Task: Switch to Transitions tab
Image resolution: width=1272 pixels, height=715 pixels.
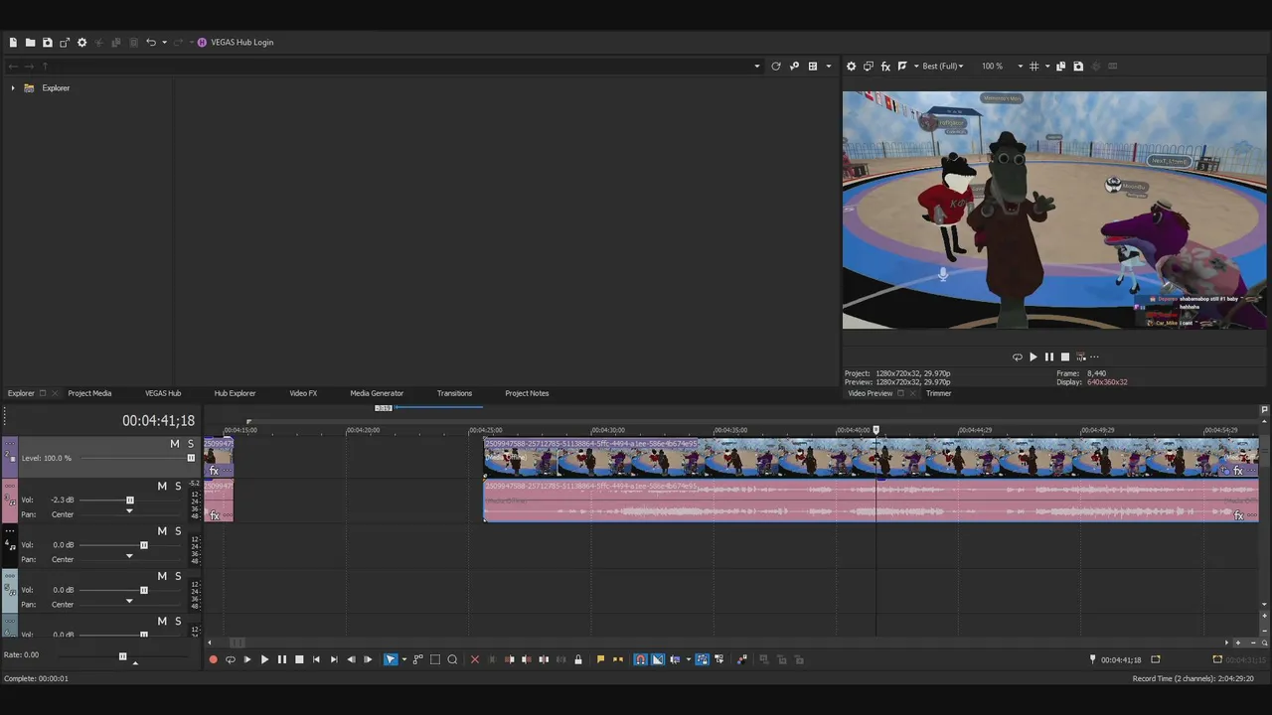Action: (454, 393)
